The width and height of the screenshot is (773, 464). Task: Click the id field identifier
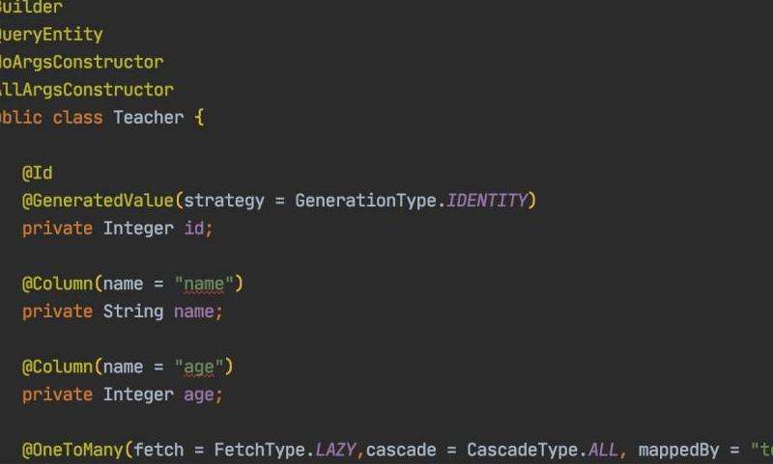[194, 229]
